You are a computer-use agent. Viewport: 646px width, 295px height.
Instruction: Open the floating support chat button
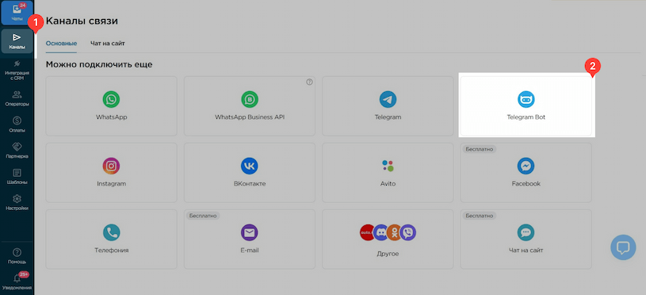623,247
